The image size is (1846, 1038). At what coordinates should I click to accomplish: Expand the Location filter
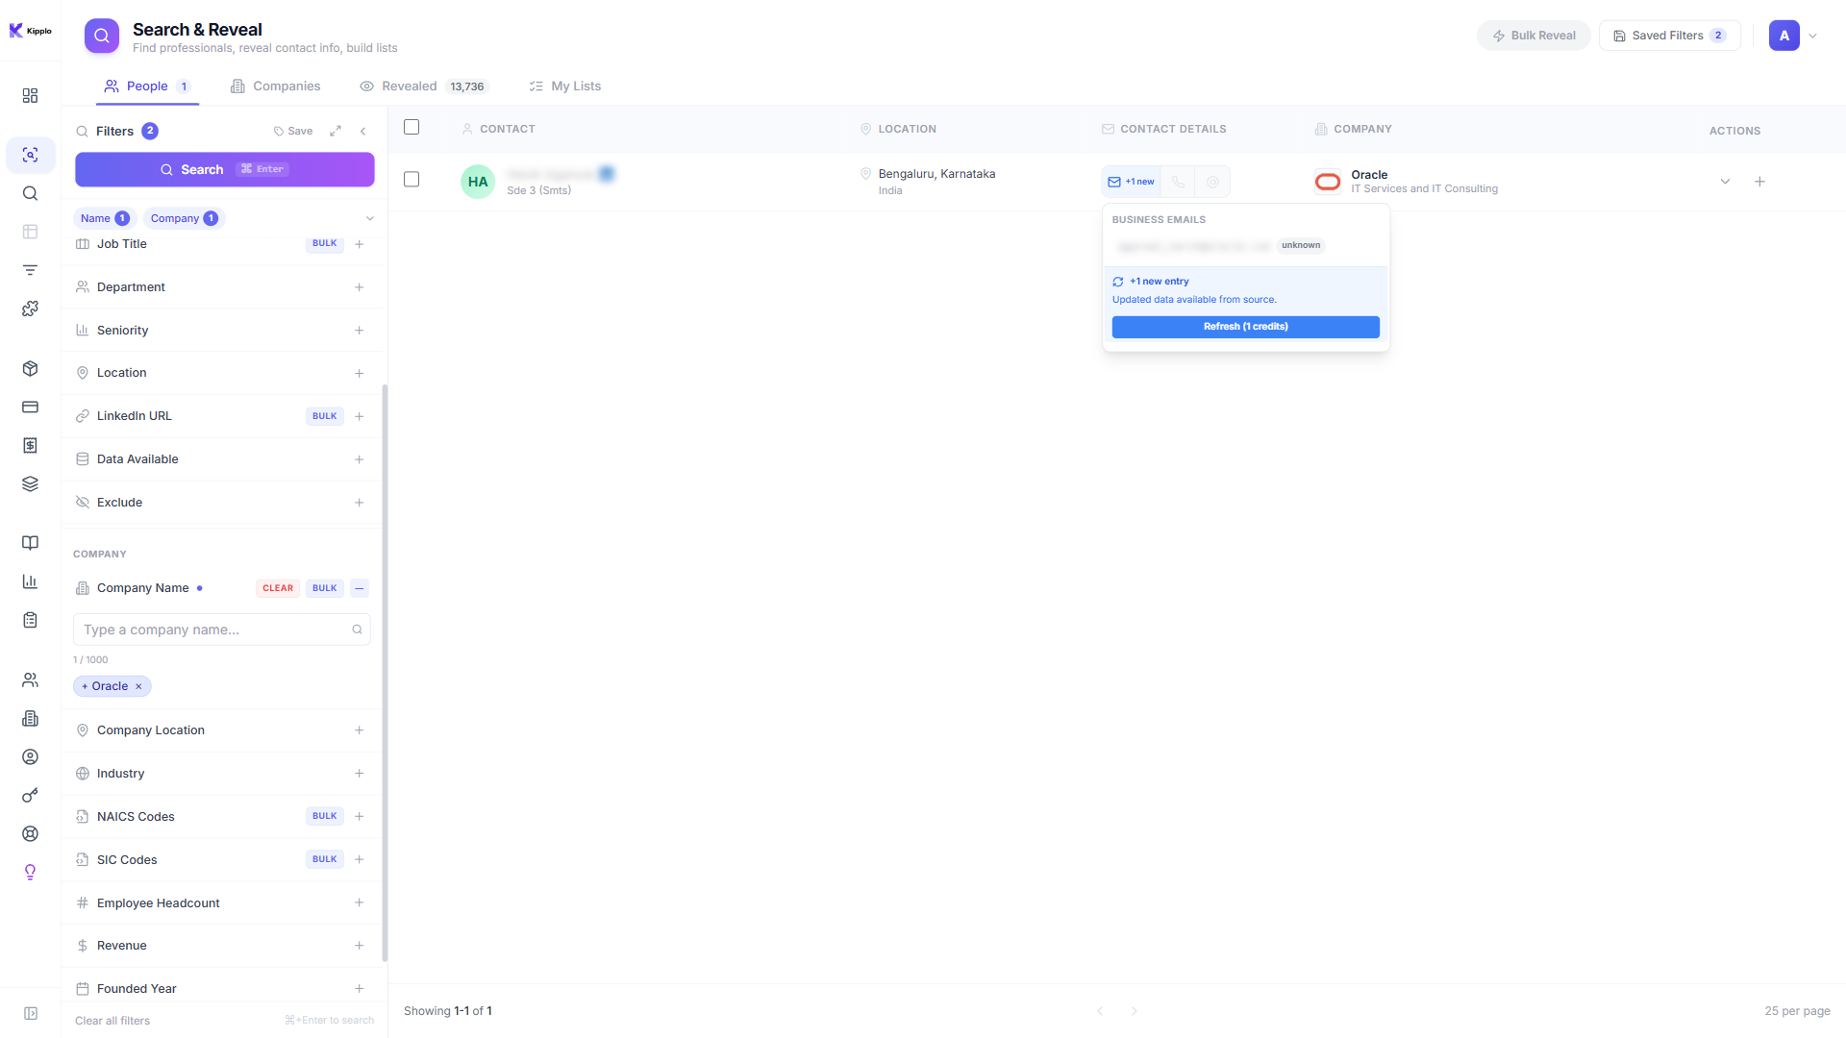(x=359, y=373)
